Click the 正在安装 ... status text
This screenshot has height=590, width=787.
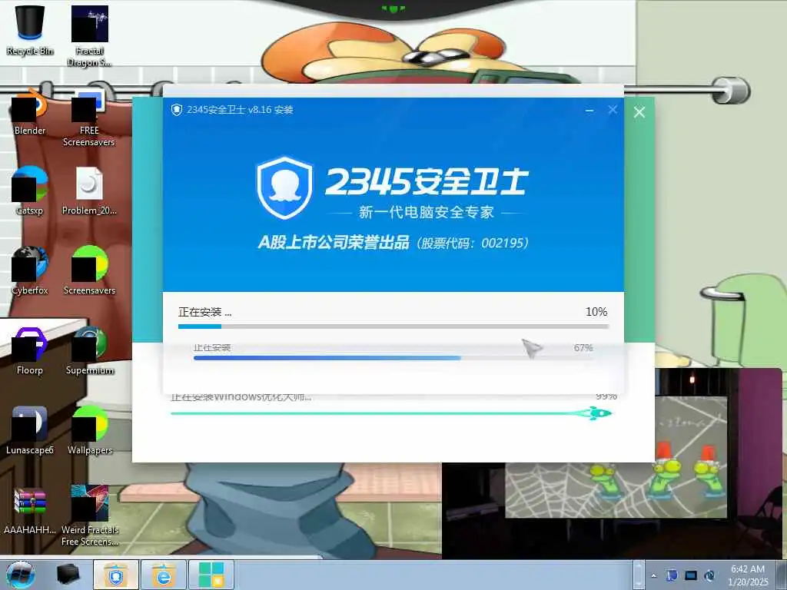204,312
